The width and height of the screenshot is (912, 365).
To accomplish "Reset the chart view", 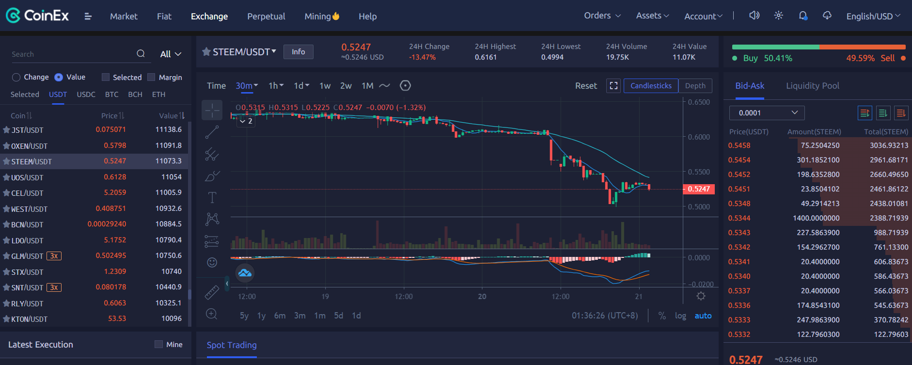I will click(586, 86).
